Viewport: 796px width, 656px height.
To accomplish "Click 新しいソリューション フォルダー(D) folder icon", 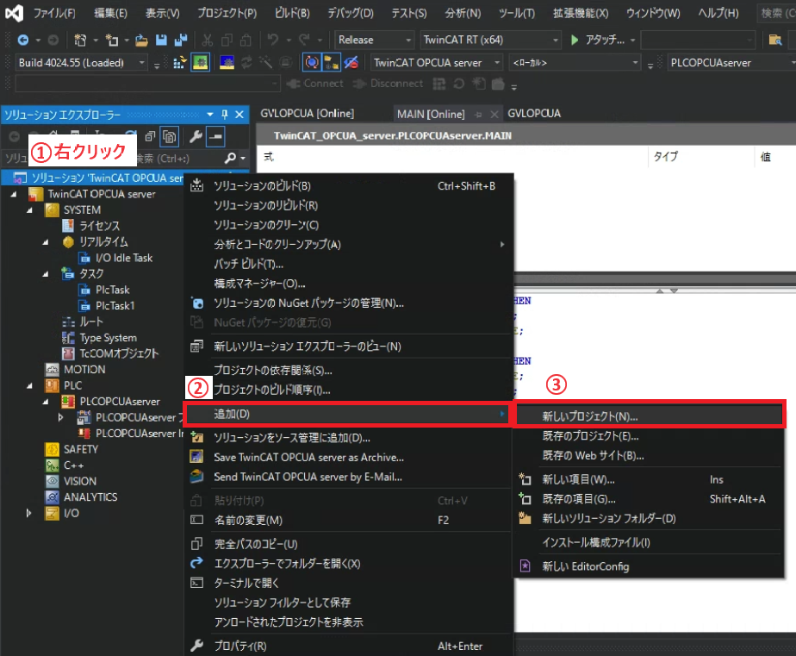I will [x=525, y=518].
